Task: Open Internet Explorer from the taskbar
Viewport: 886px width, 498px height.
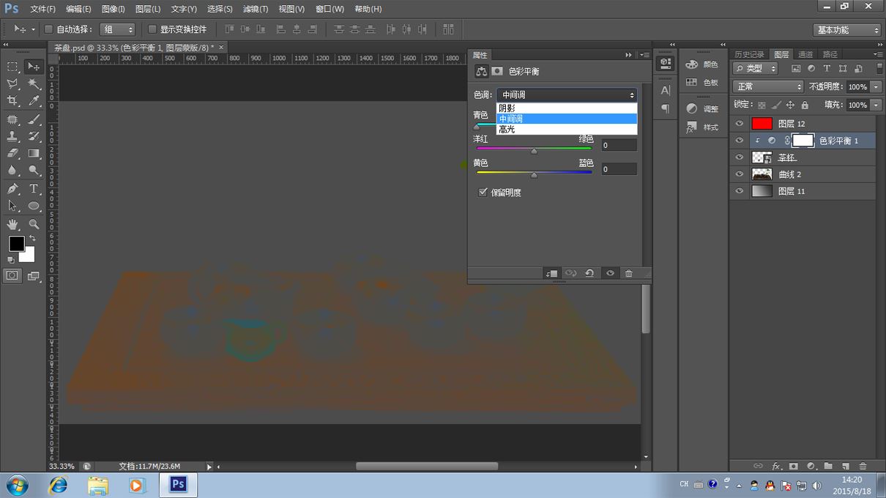Action: point(58,485)
